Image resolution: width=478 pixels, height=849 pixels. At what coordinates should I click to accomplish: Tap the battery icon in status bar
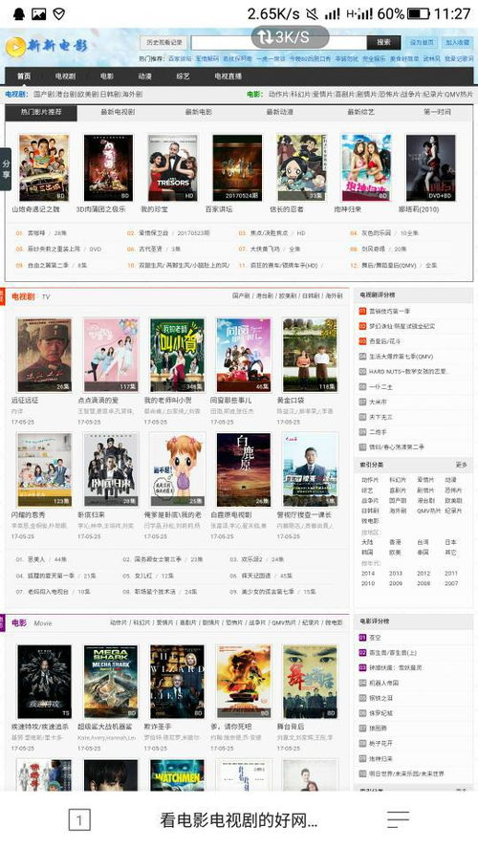coord(419,13)
